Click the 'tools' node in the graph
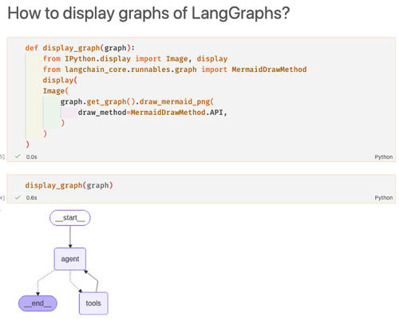The image size is (399, 329). coord(93,303)
